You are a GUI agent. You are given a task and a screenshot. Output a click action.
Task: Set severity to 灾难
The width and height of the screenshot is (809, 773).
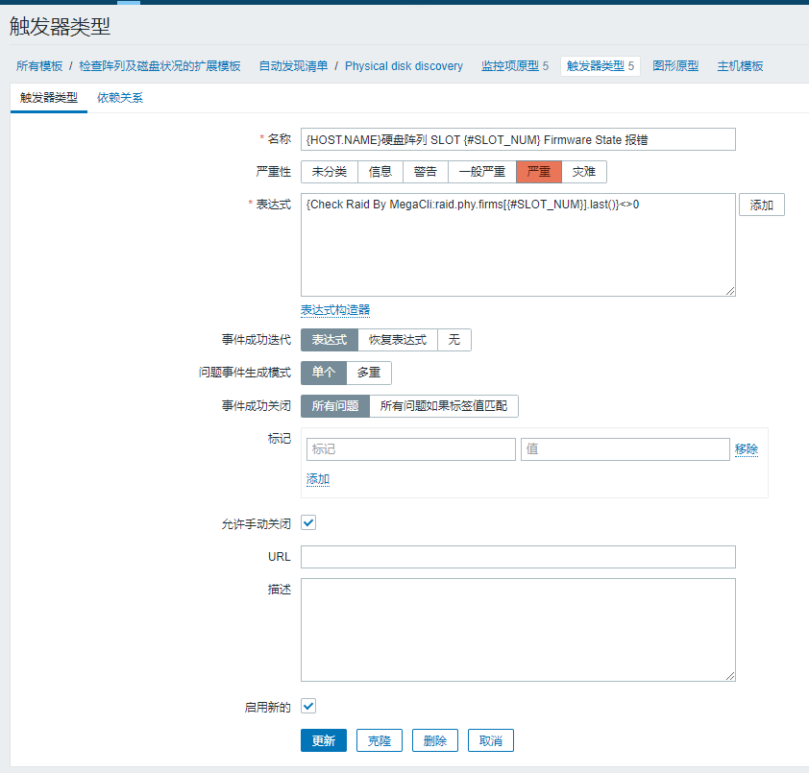point(583,172)
